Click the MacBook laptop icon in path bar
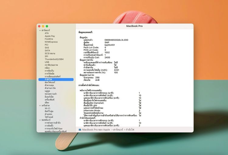228x155 pixels. click(x=80, y=129)
